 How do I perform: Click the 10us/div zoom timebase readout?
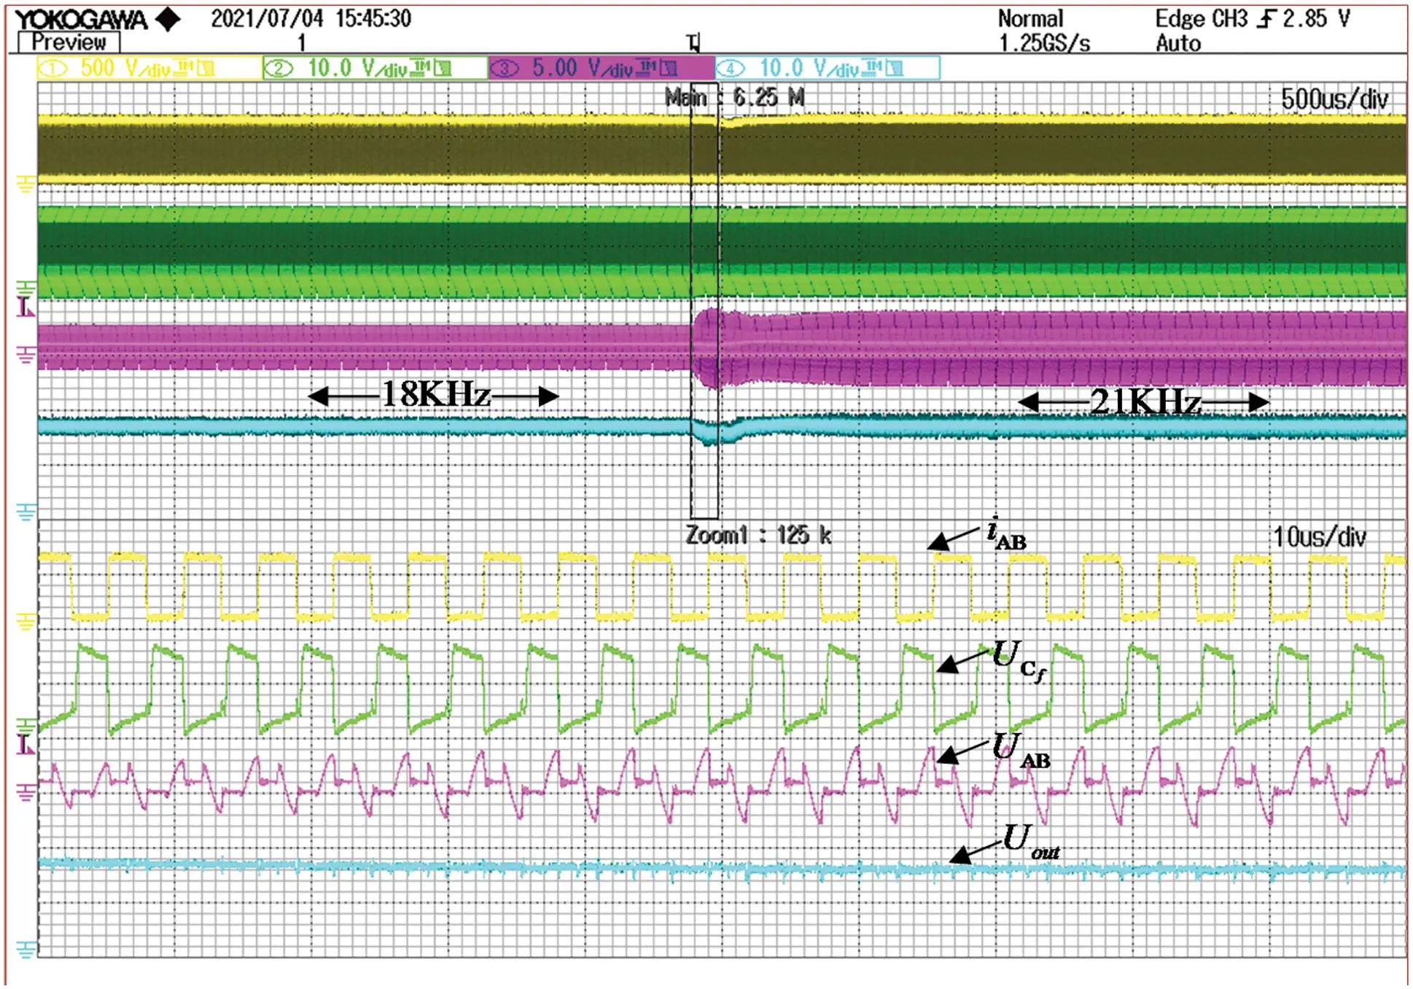[x=1318, y=538]
